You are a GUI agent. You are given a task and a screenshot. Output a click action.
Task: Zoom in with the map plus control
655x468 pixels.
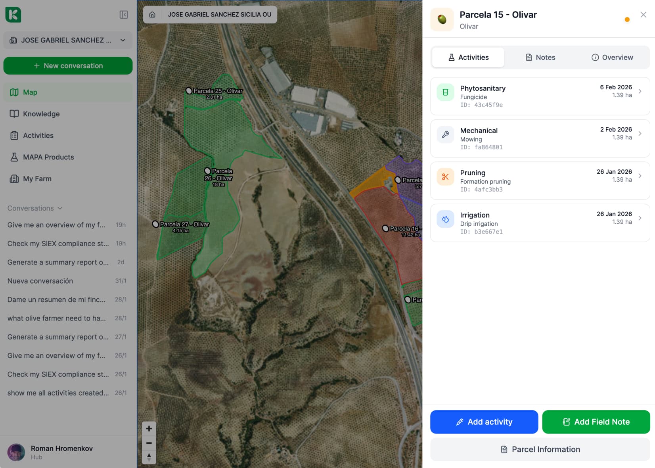149,428
